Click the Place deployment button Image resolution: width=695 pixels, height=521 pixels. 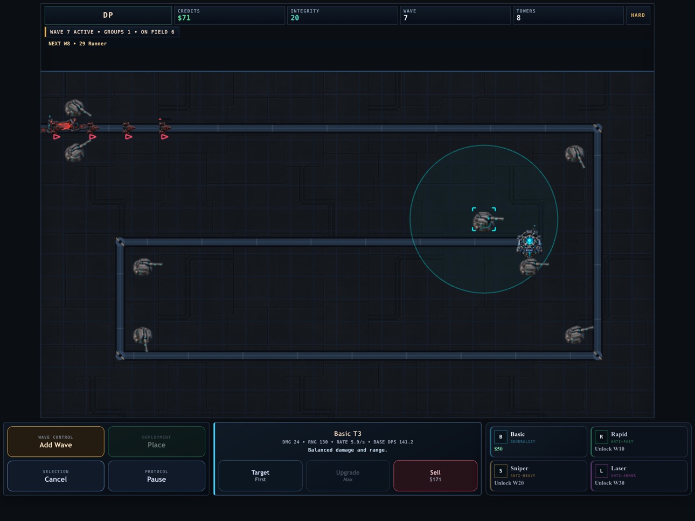click(x=156, y=441)
